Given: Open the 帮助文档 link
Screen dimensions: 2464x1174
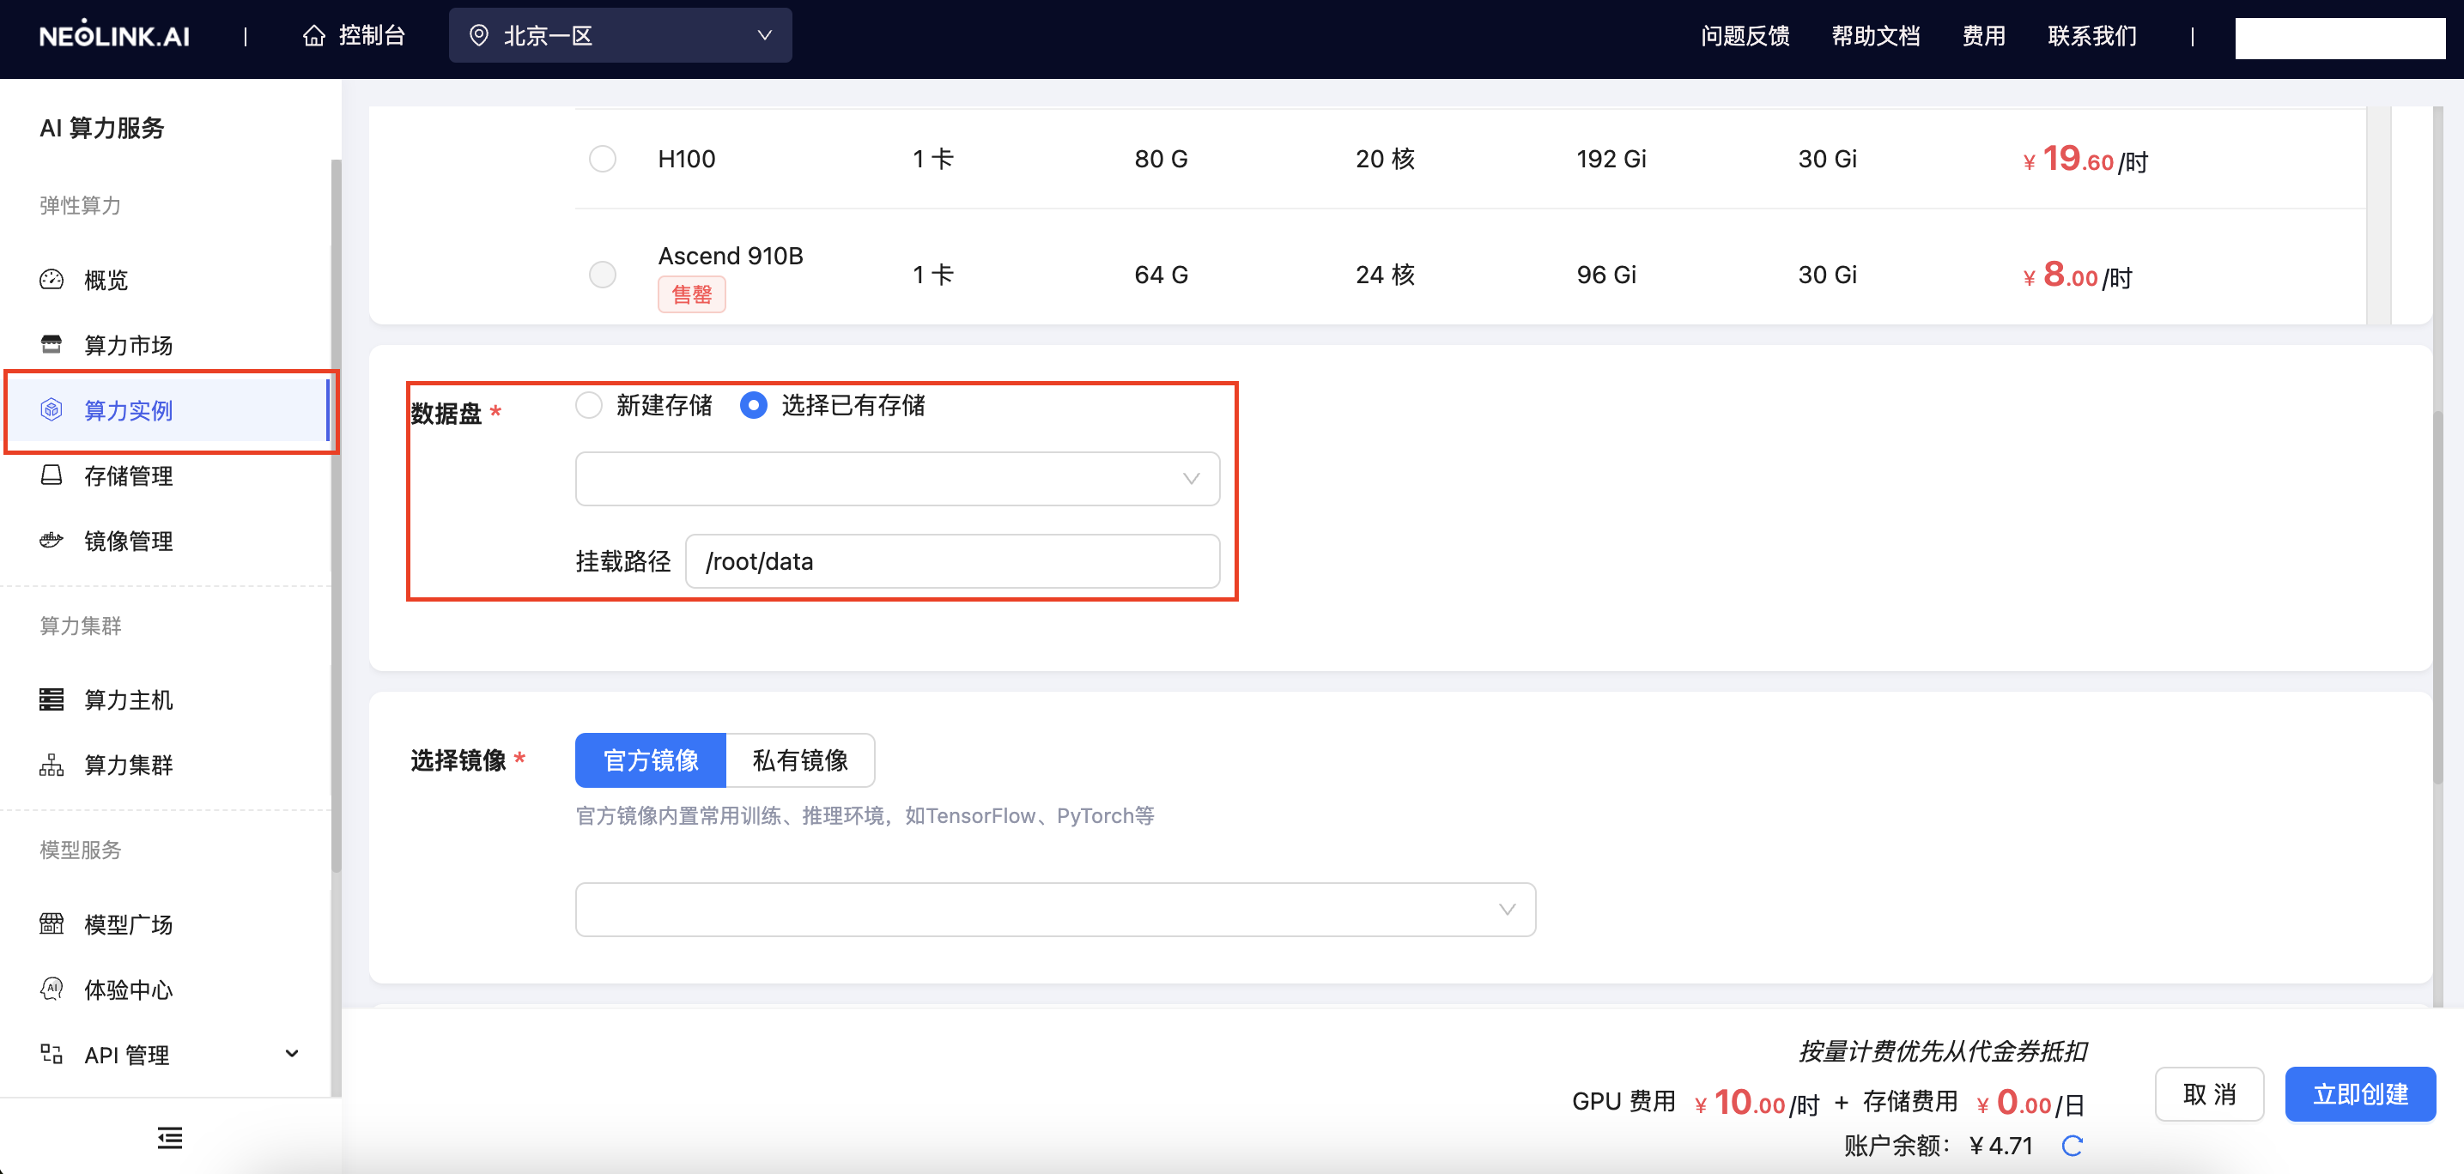Looking at the screenshot, I should pyautogui.click(x=1875, y=35).
